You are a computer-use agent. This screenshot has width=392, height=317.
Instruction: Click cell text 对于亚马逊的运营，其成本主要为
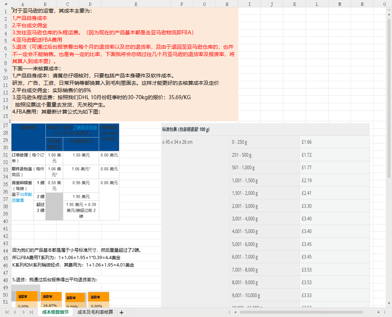(52, 11)
